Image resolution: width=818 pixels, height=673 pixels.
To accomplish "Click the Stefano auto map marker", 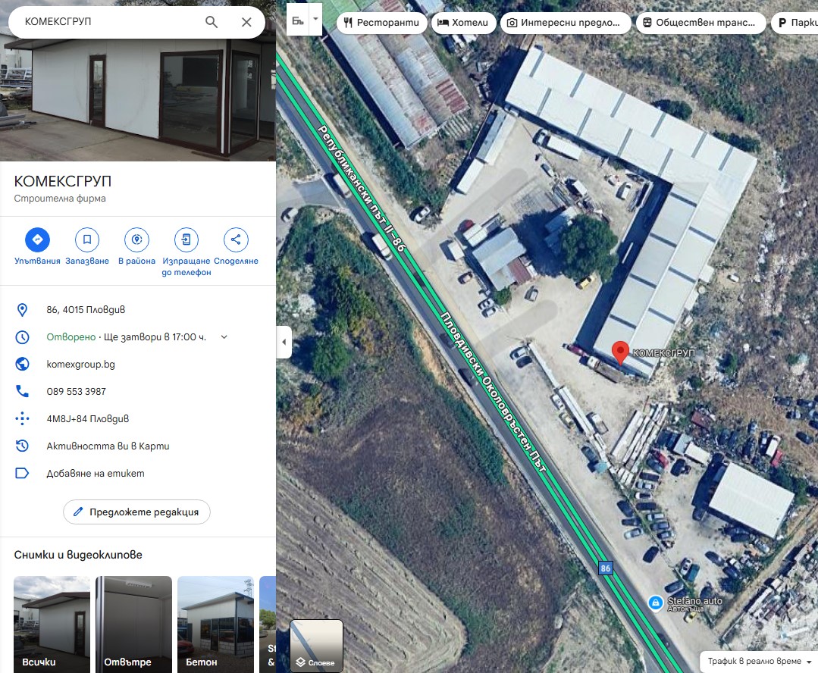I will click(655, 603).
